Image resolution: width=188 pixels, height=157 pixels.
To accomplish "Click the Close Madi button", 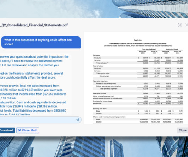I will coord(28,130).
